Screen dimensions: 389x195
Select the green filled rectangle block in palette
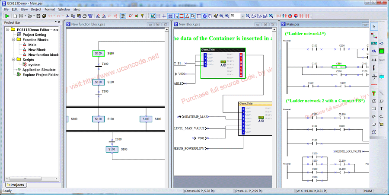(382, 51)
